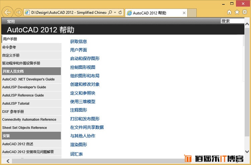Open the browser Tools gear icon
This screenshot has height=165, width=251.
[x=245, y=12]
